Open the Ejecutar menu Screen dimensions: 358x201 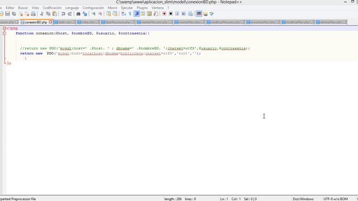pos(127,8)
